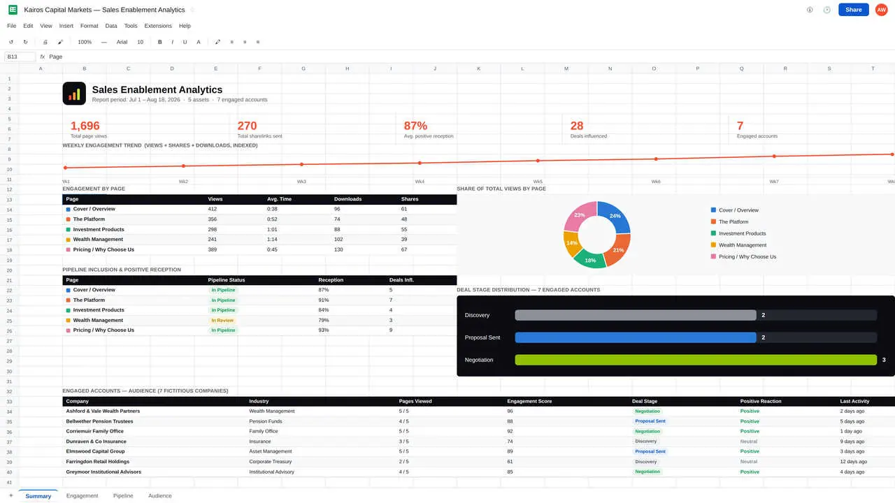Image resolution: width=895 pixels, height=503 pixels.
Task: Click the Sales Enablement Analytics logo image
Action: 74,94
